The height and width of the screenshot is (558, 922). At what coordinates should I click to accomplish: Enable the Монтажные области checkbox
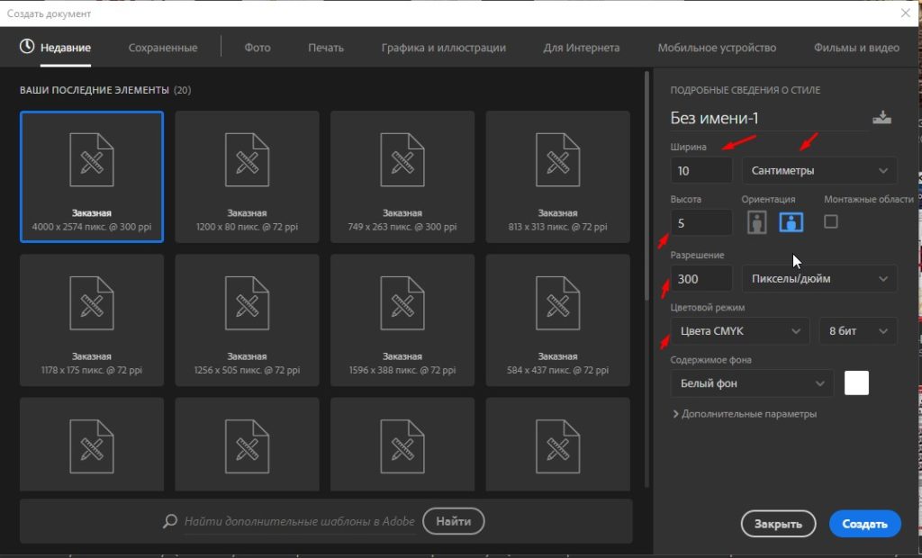tap(831, 221)
